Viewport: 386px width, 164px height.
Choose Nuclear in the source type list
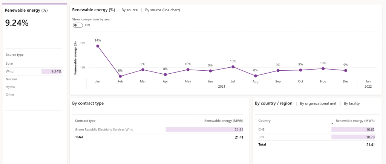[x=11, y=79]
